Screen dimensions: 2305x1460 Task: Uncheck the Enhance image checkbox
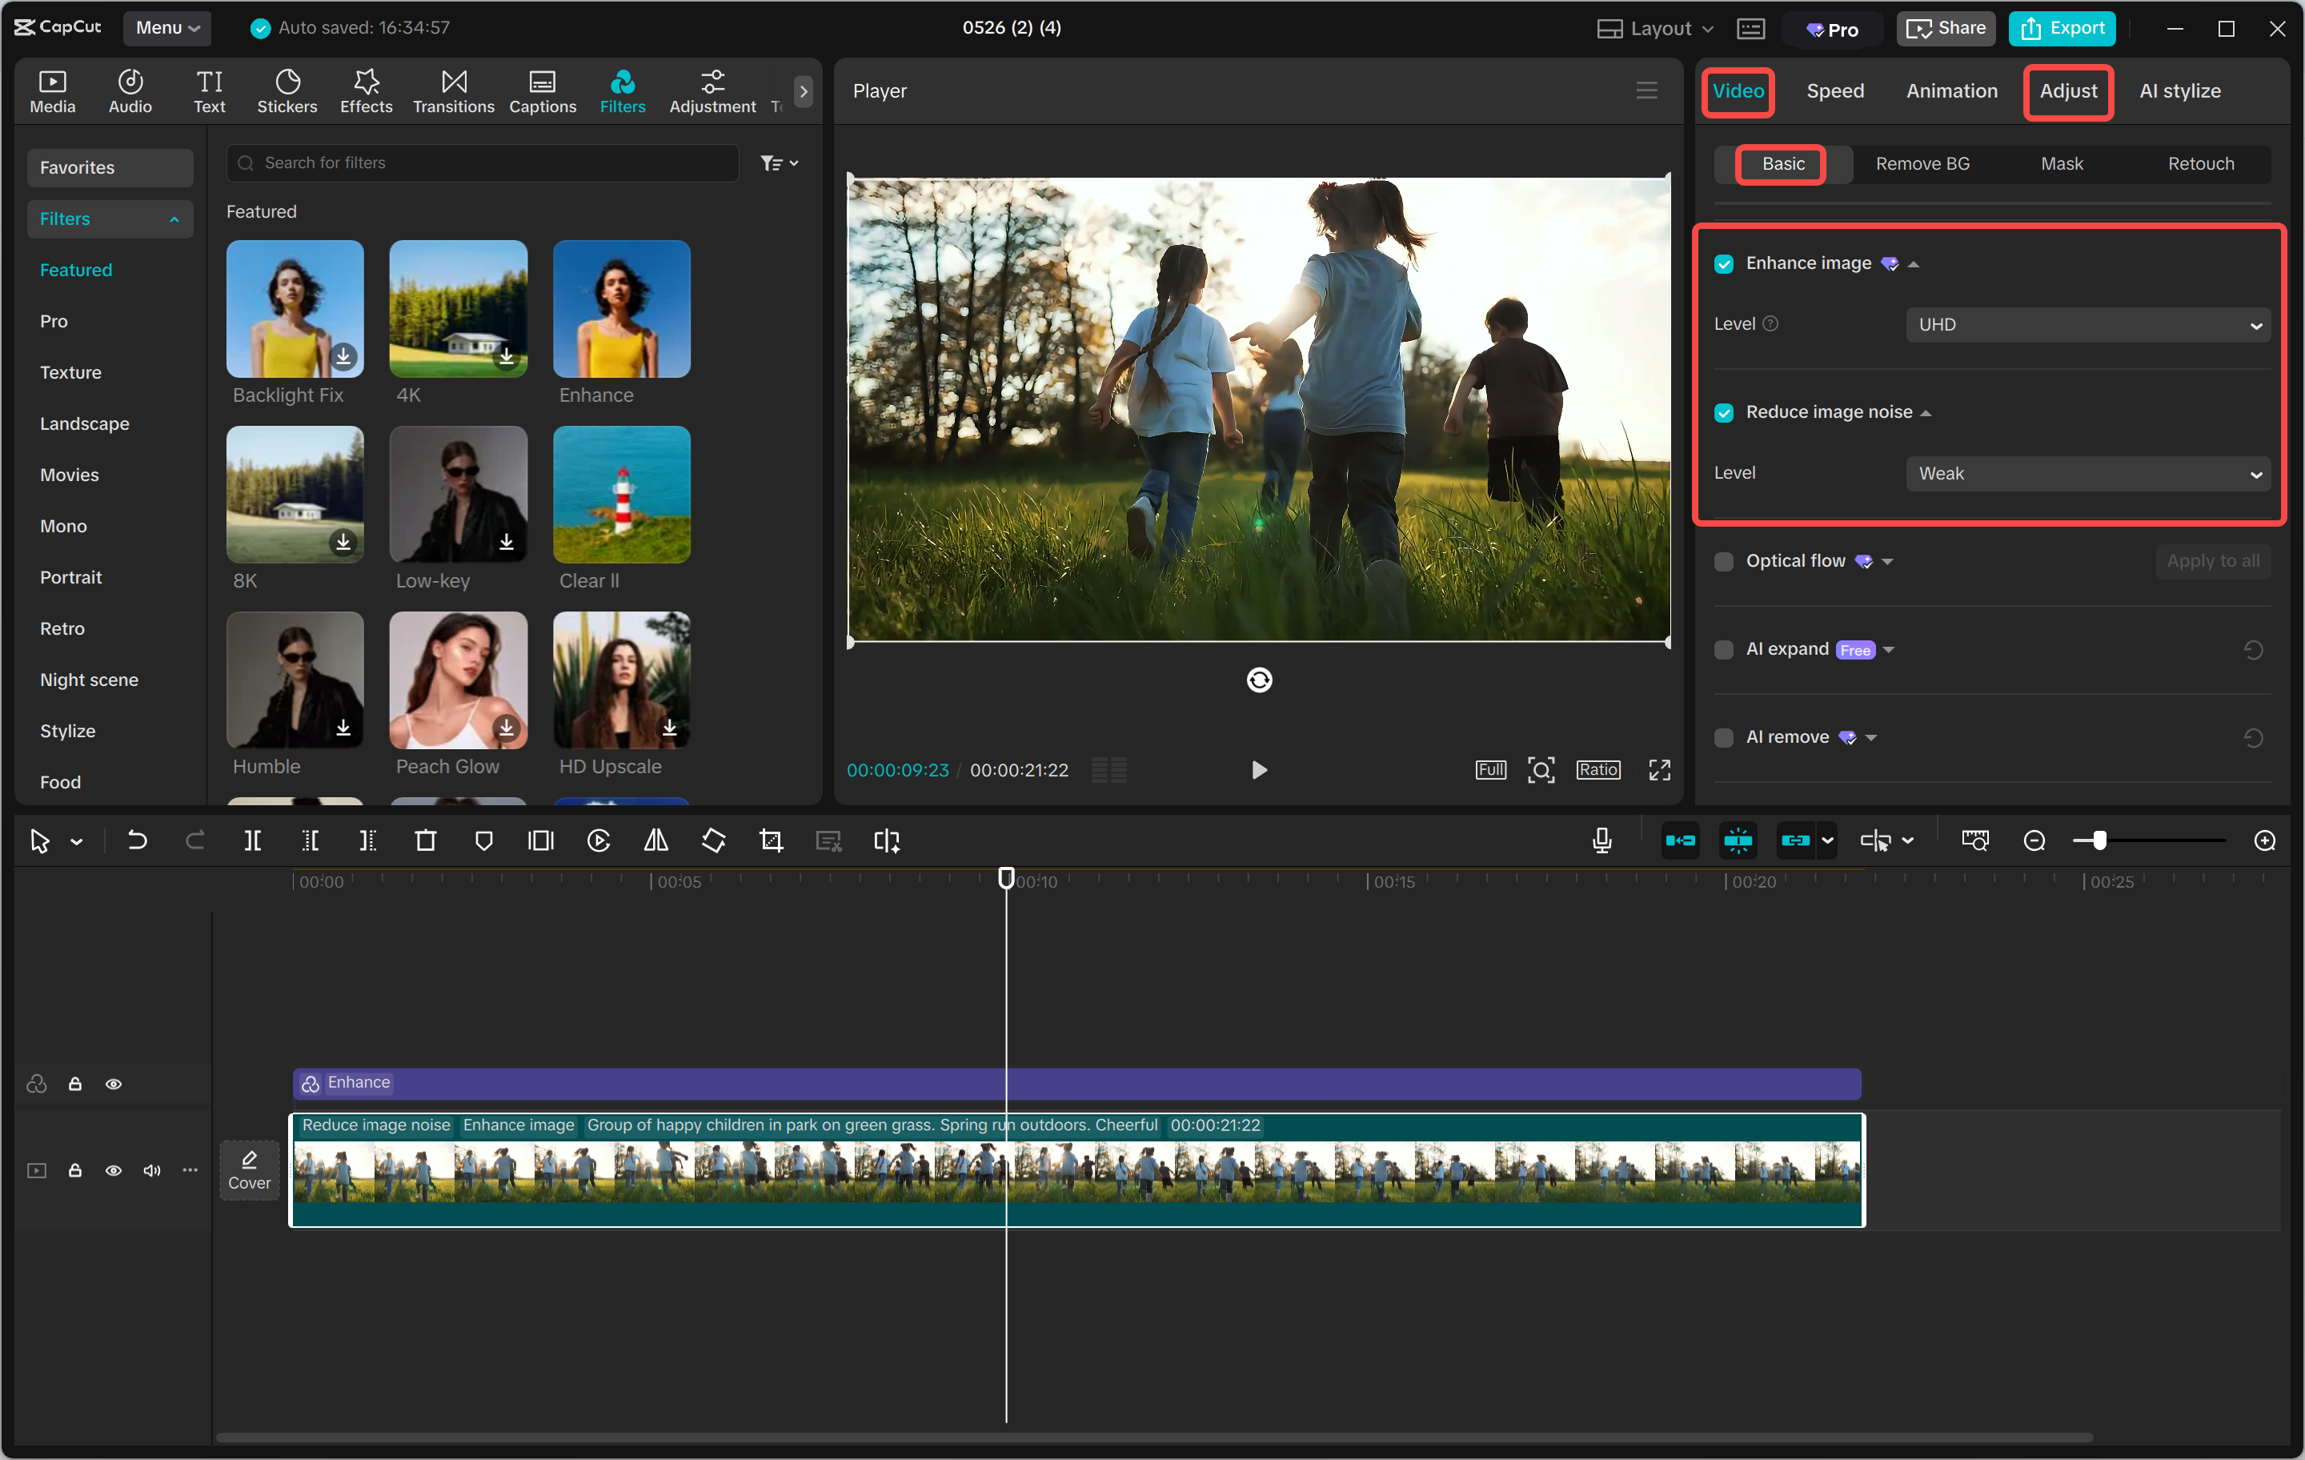(1724, 263)
